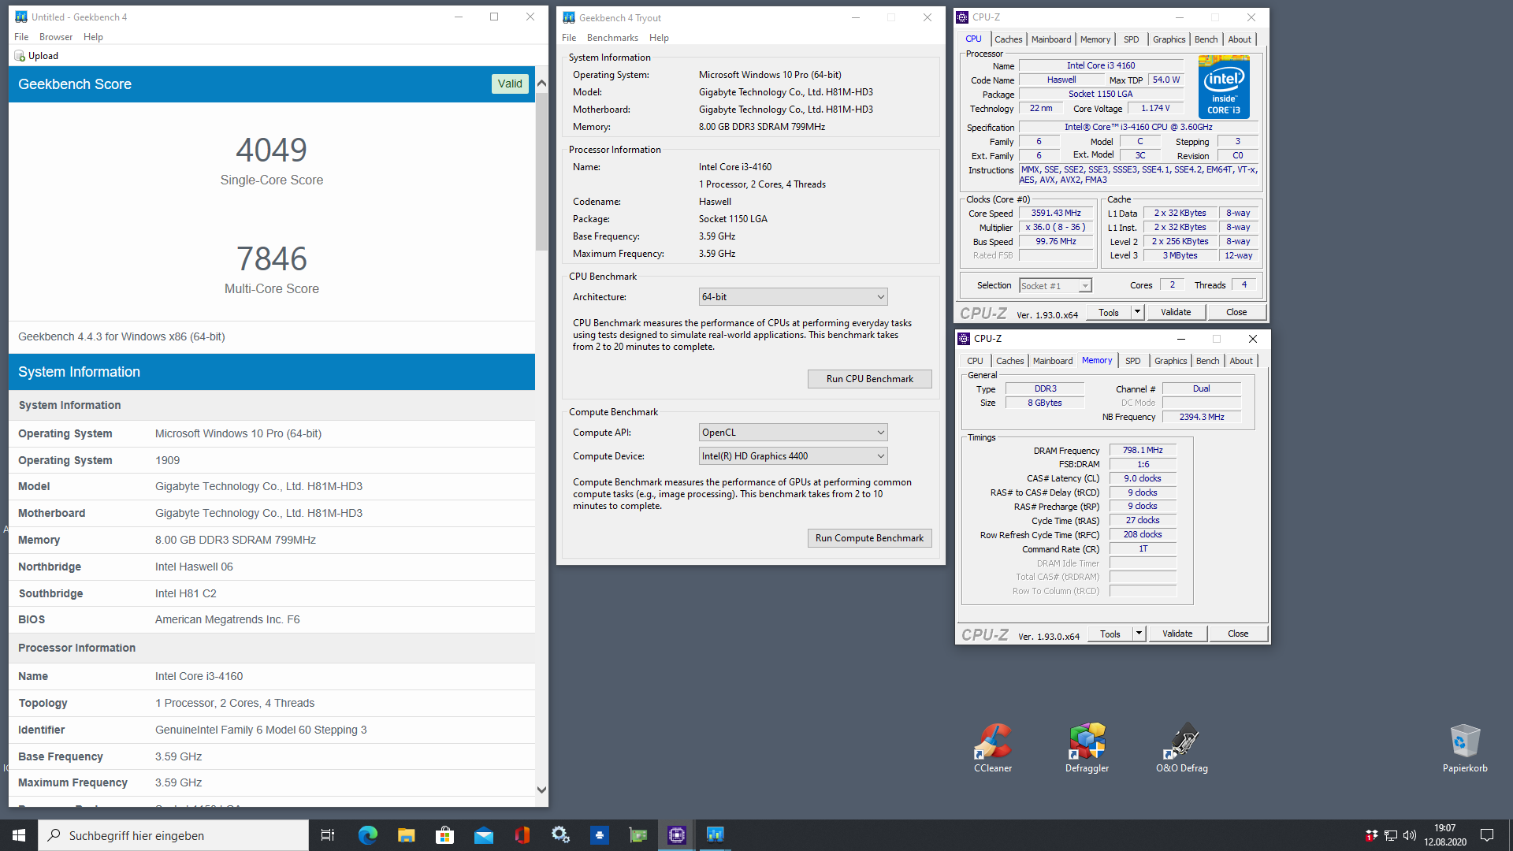
Task: Open Settings gear in taskbar
Action: [560, 835]
